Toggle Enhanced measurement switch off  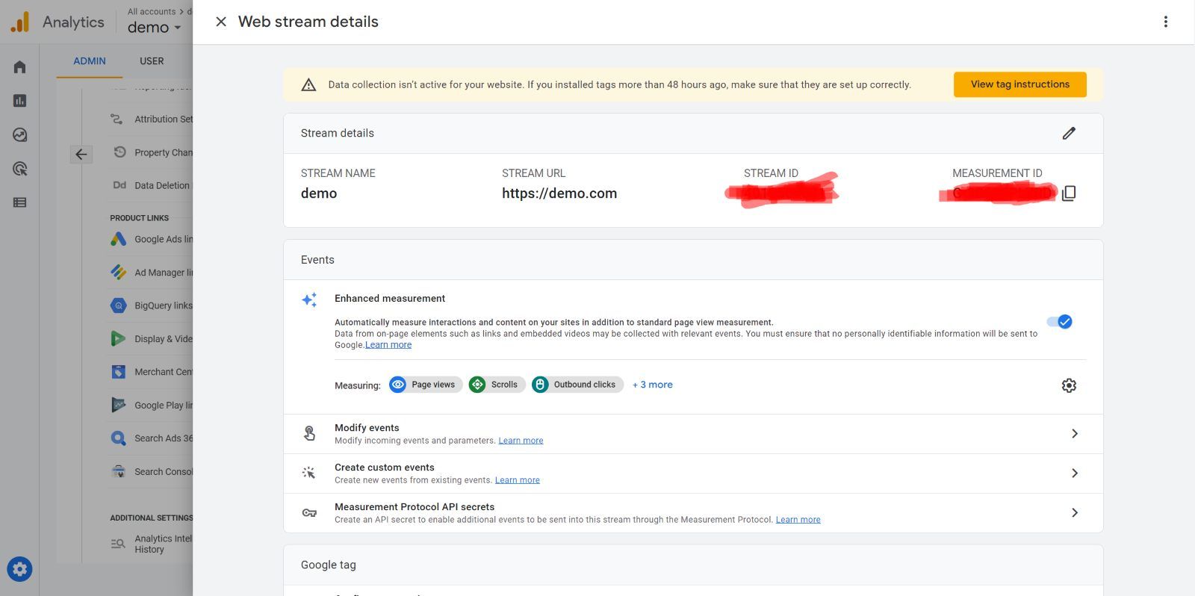tap(1059, 322)
